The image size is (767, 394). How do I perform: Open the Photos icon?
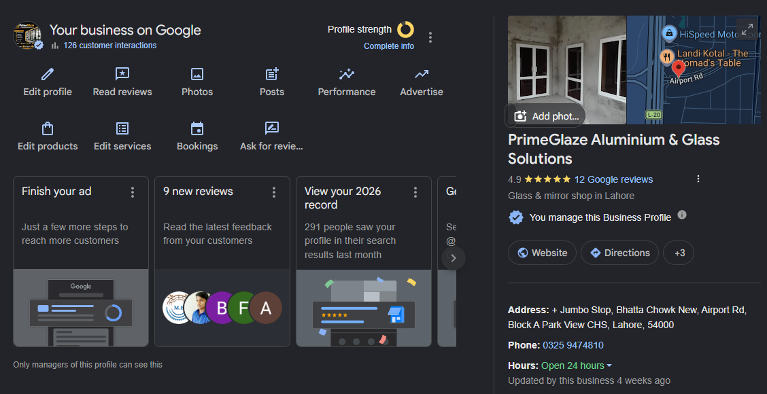[x=197, y=74]
